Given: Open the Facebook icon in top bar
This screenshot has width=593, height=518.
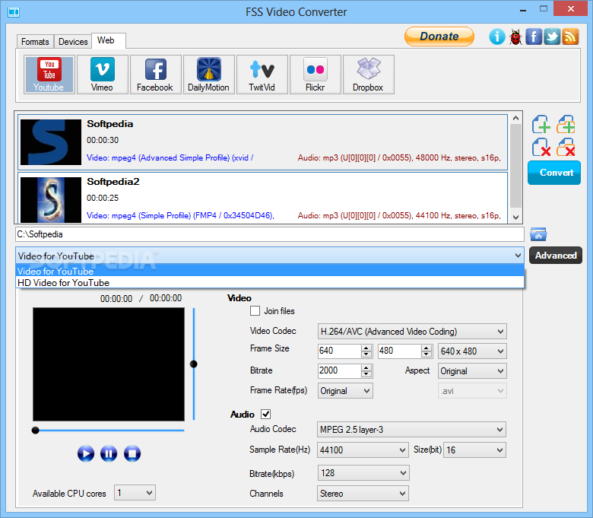Looking at the screenshot, I should pos(534,37).
